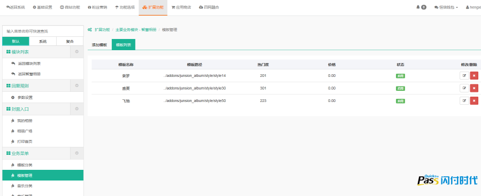The height and width of the screenshot is (196, 481).
Task: Focus the menu name quick search field
Action: [x=43, y=31]
